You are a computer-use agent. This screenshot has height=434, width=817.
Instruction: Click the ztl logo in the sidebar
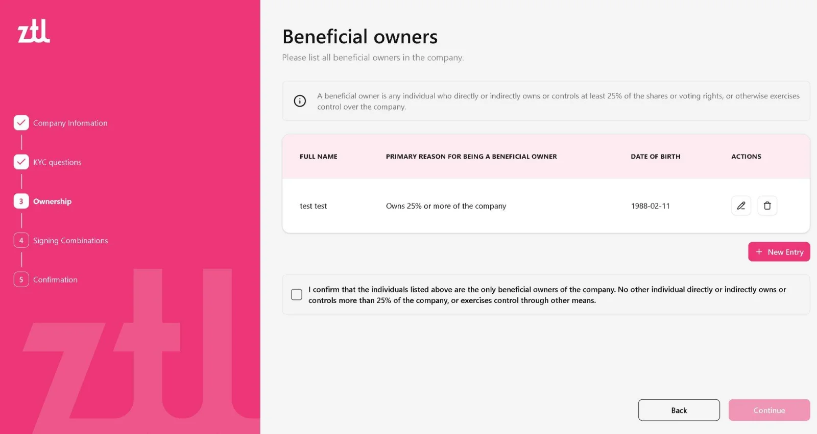point(34,31)
